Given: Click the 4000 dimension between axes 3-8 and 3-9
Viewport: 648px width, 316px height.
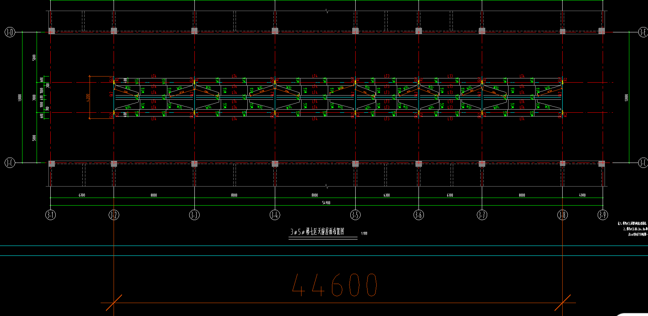Looking at the screenshot, I should (582, 195).
